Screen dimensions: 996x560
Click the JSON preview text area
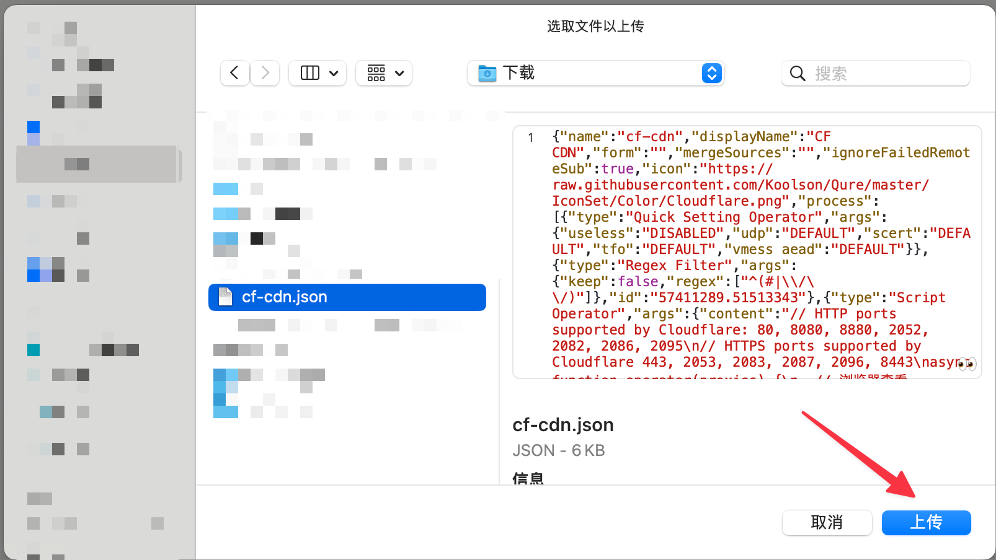click(747, 252)
